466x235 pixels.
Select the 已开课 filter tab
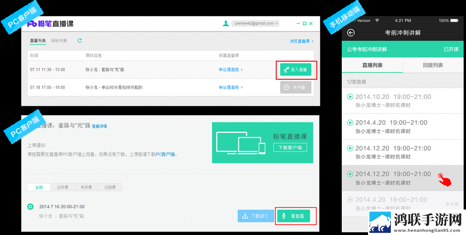(x=62, y=187)
